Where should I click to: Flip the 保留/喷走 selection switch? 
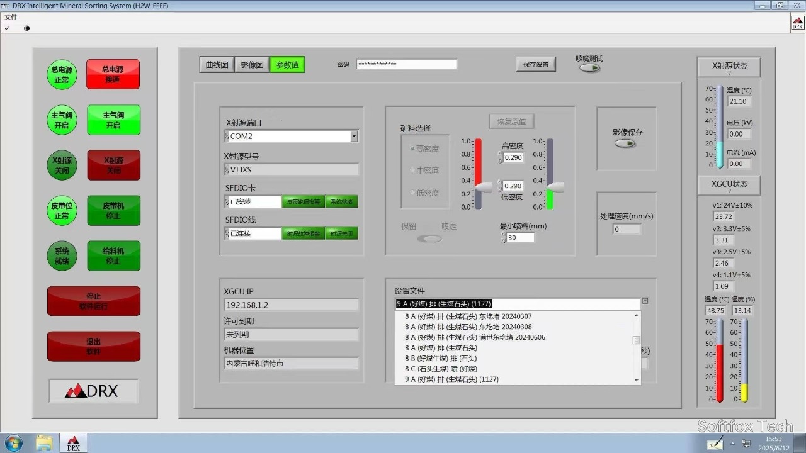[430, 239]
